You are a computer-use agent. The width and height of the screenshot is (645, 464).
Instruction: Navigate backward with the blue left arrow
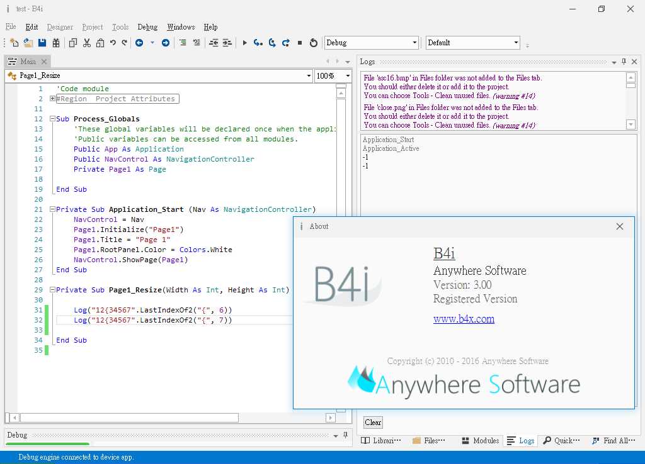pos(139,43)
